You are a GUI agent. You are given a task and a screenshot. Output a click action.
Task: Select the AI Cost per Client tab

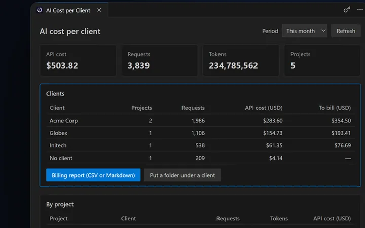(69, 10)
